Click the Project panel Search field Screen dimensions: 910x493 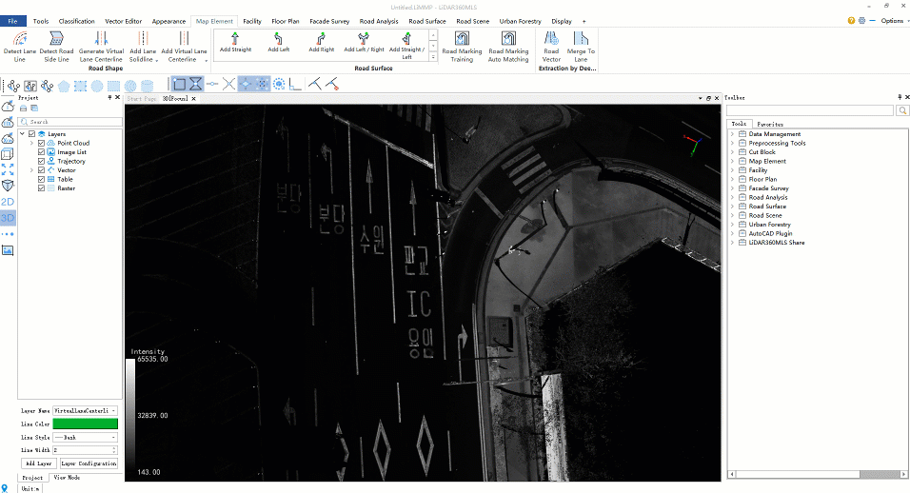point(70,122)
